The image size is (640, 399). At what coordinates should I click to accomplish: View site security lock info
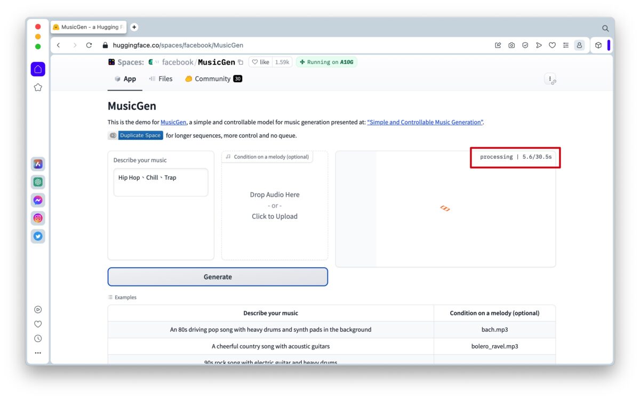[105, 45]
